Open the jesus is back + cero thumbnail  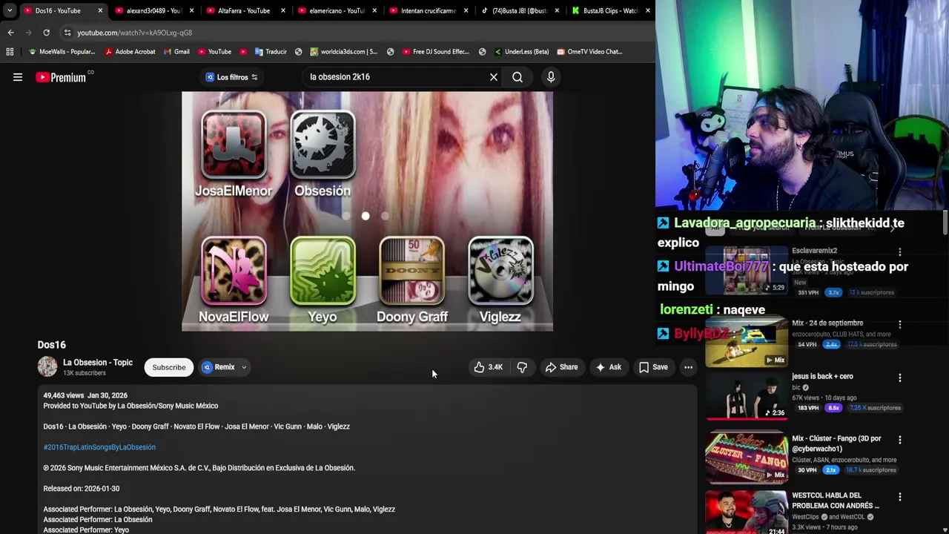click(747, 395)
